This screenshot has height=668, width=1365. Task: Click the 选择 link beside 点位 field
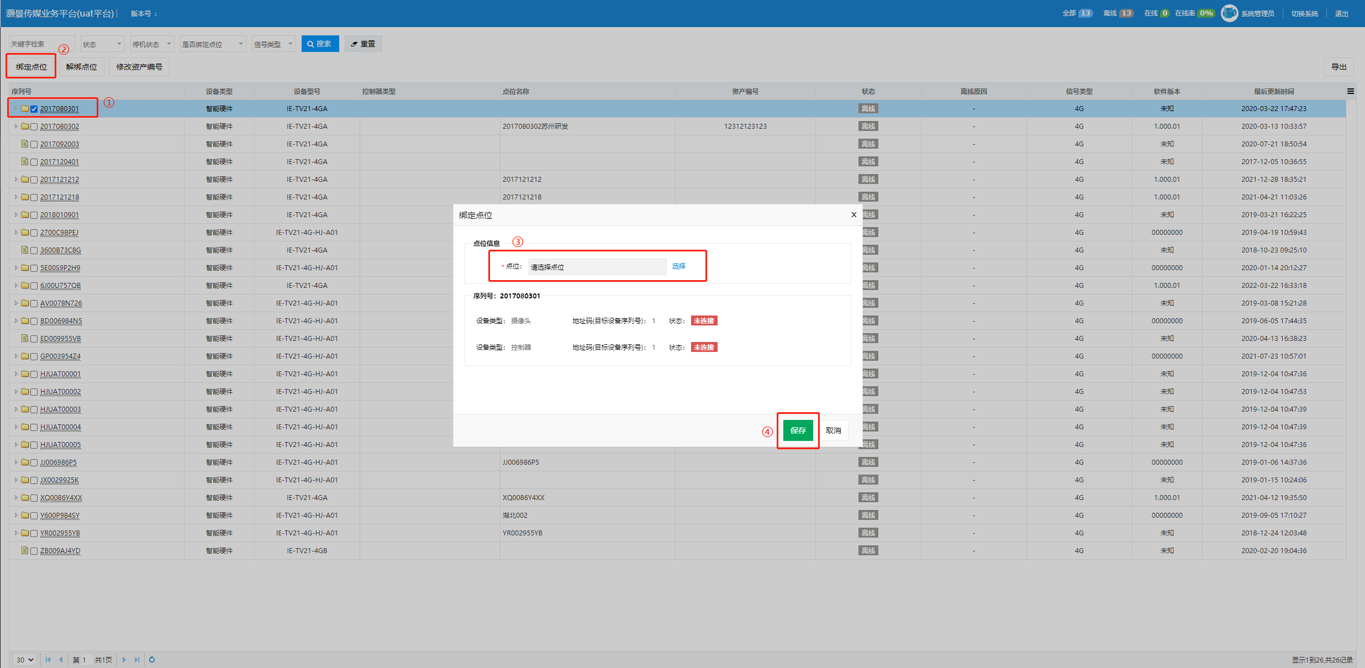678,266
